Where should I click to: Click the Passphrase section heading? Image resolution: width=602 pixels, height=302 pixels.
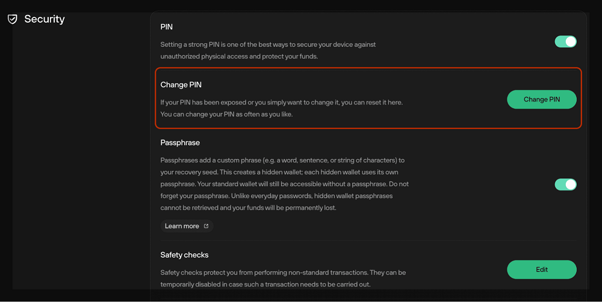click(x=180, y=142)
